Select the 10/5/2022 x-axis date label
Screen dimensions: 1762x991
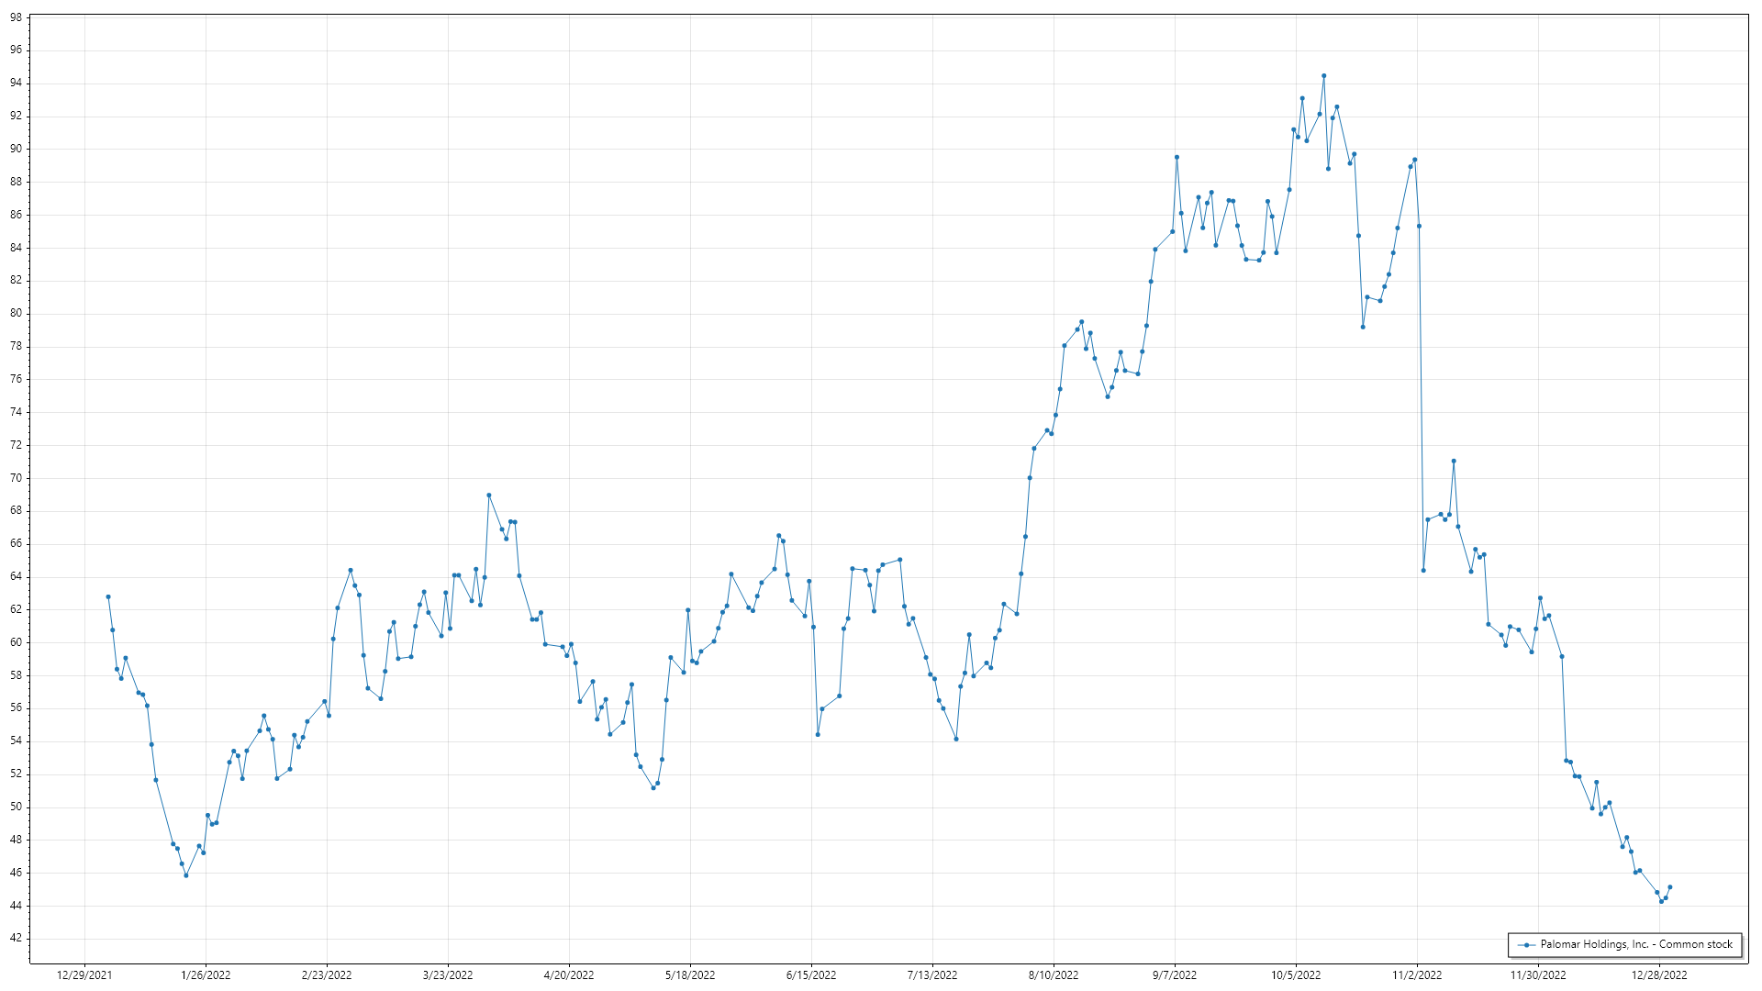(x=1296, y=975)
